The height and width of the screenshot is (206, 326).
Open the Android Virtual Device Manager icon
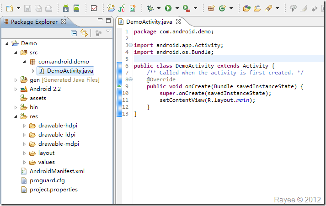pos(76,8)
